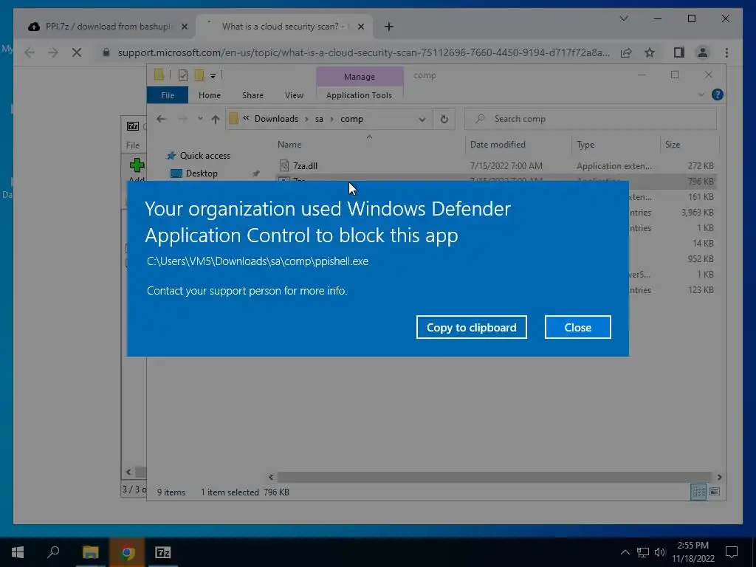
Task: Stop loading the page in Chrome
Action: 77,52
